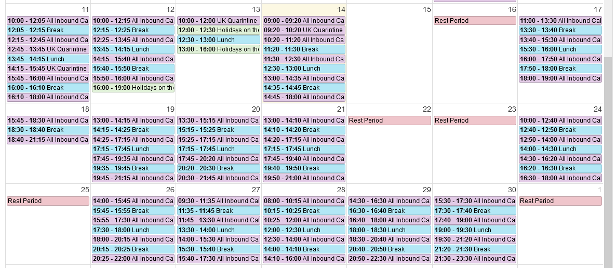Open the Rest Period event on day 16

[x=475, y=20]
